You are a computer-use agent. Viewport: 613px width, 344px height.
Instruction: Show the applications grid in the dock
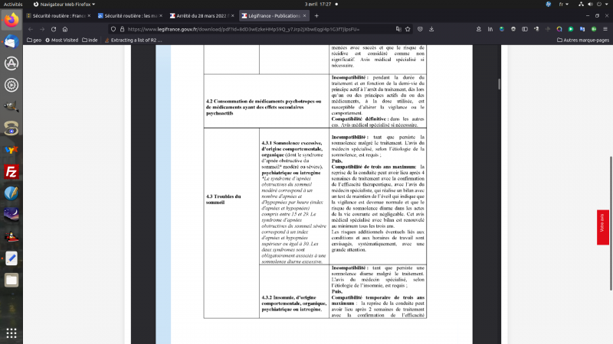click(x=11, y=333)
